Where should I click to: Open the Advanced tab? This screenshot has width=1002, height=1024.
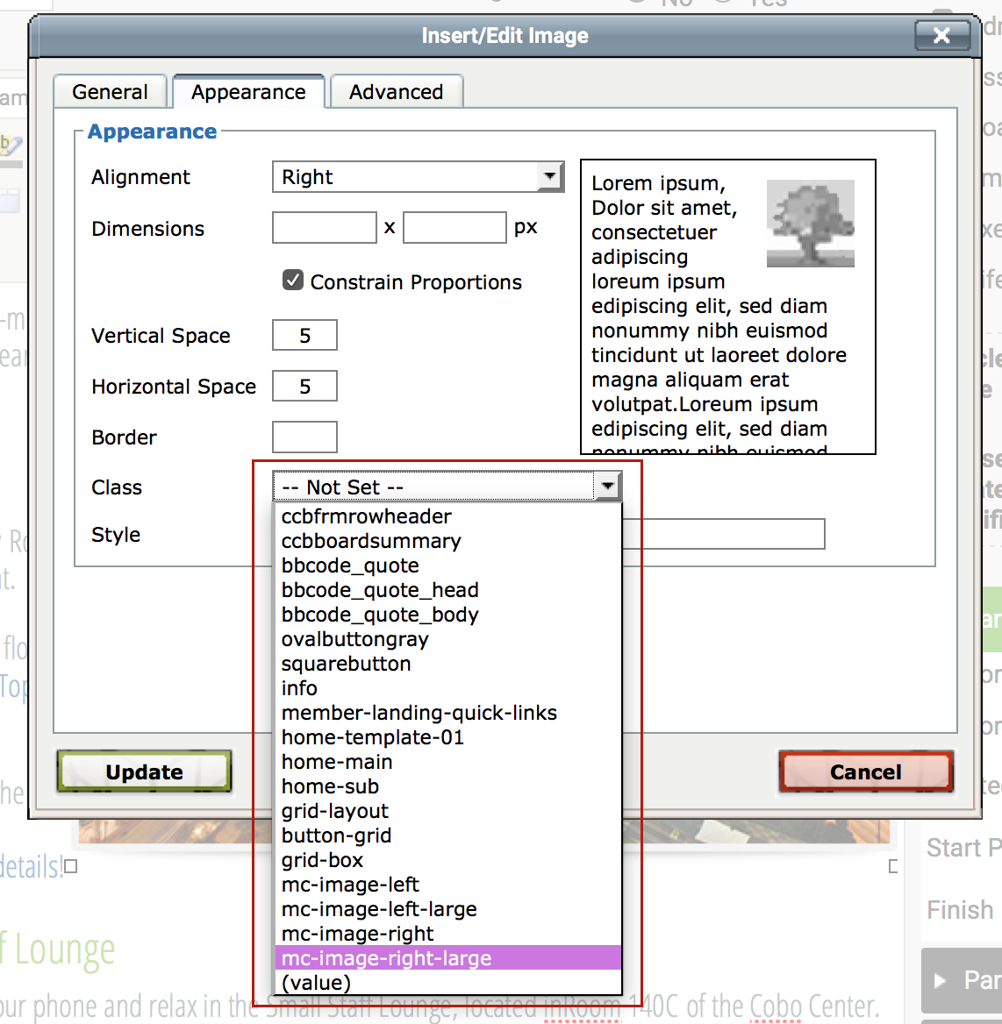(396, 92)
